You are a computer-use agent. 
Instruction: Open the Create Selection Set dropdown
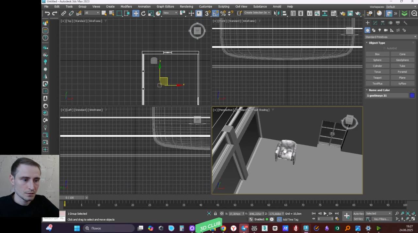pyautogui.click(x=257, y=13)
